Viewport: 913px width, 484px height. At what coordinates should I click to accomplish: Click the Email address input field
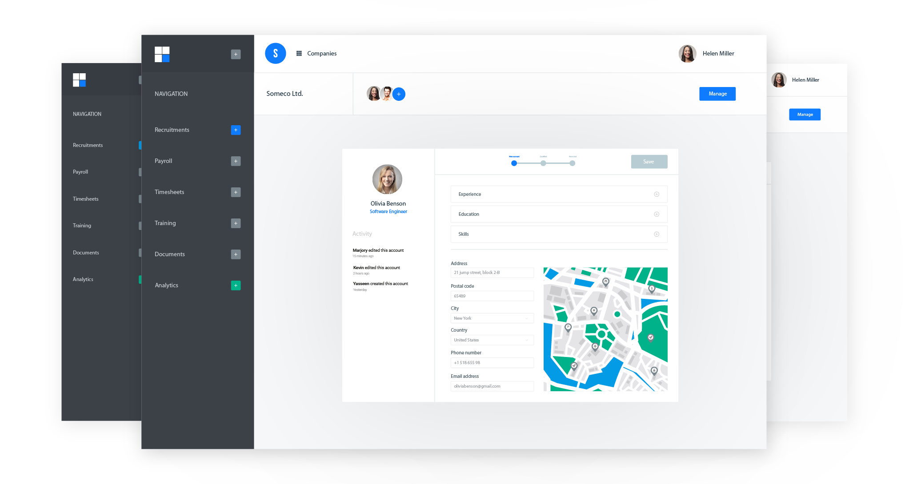point(492,386)
